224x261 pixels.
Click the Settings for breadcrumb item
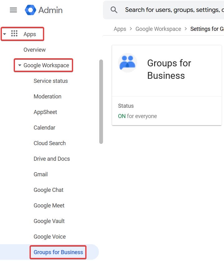click(207, 29)
